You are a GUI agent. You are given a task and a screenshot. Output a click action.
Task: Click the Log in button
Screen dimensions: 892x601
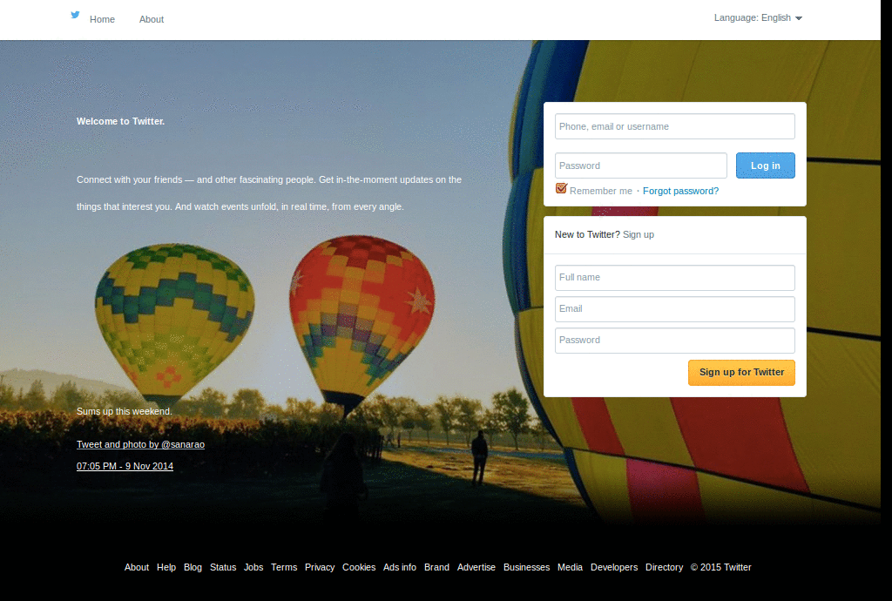point(765,165)
